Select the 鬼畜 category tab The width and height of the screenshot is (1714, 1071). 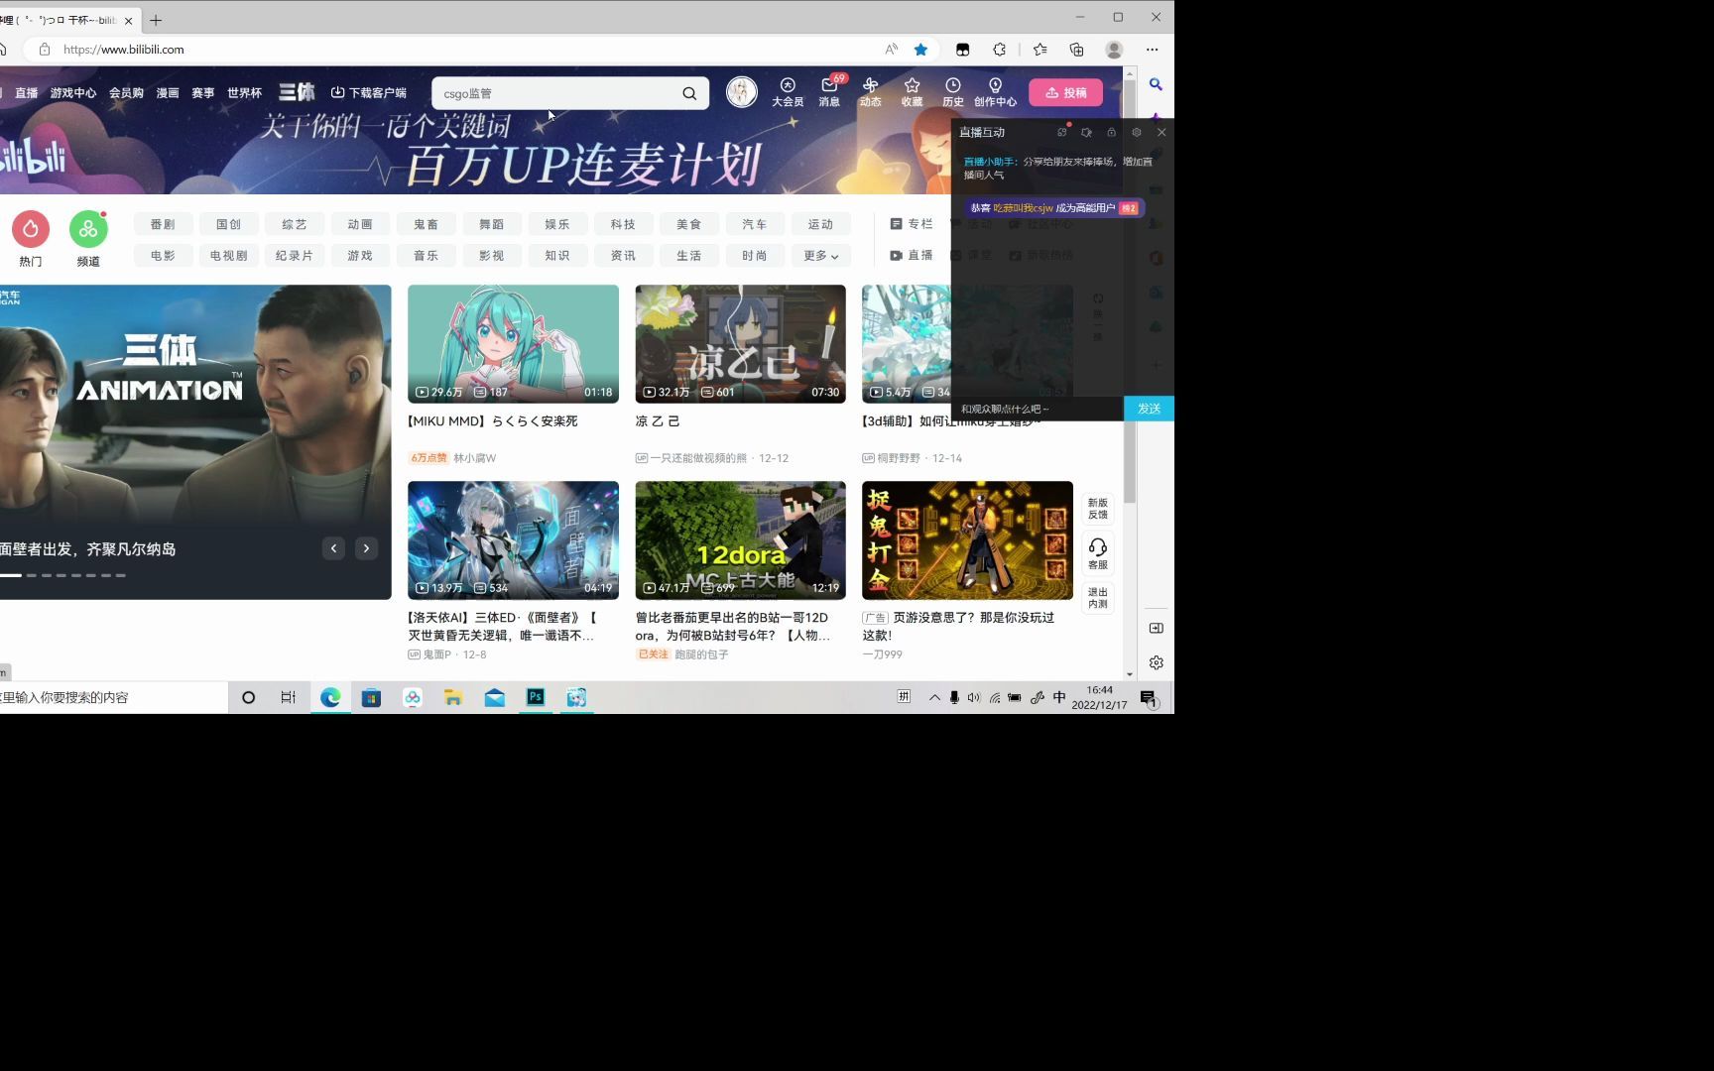(x=426, y=224)
